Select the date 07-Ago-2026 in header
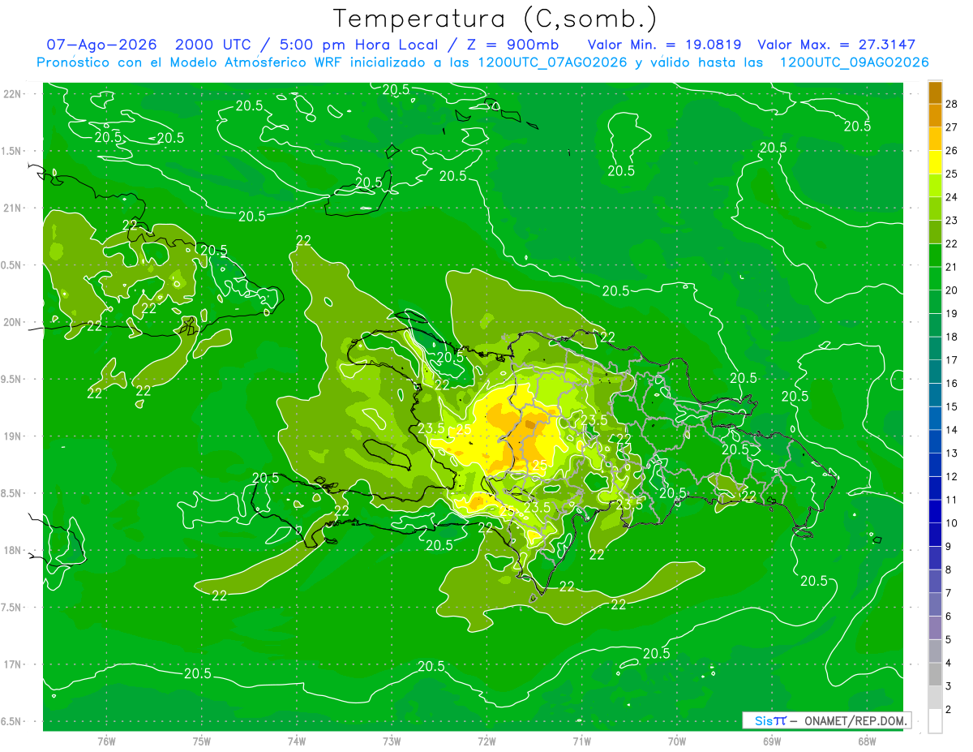 coord(101,45)
